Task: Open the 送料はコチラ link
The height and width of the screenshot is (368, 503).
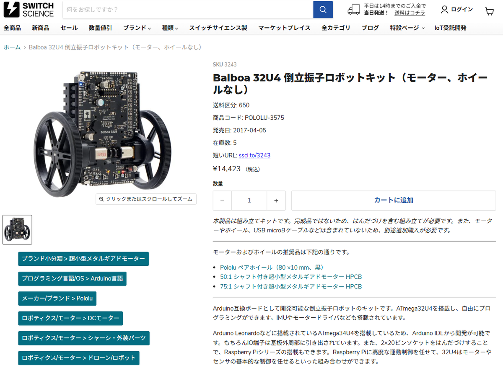Action: (x=410, y=13)
